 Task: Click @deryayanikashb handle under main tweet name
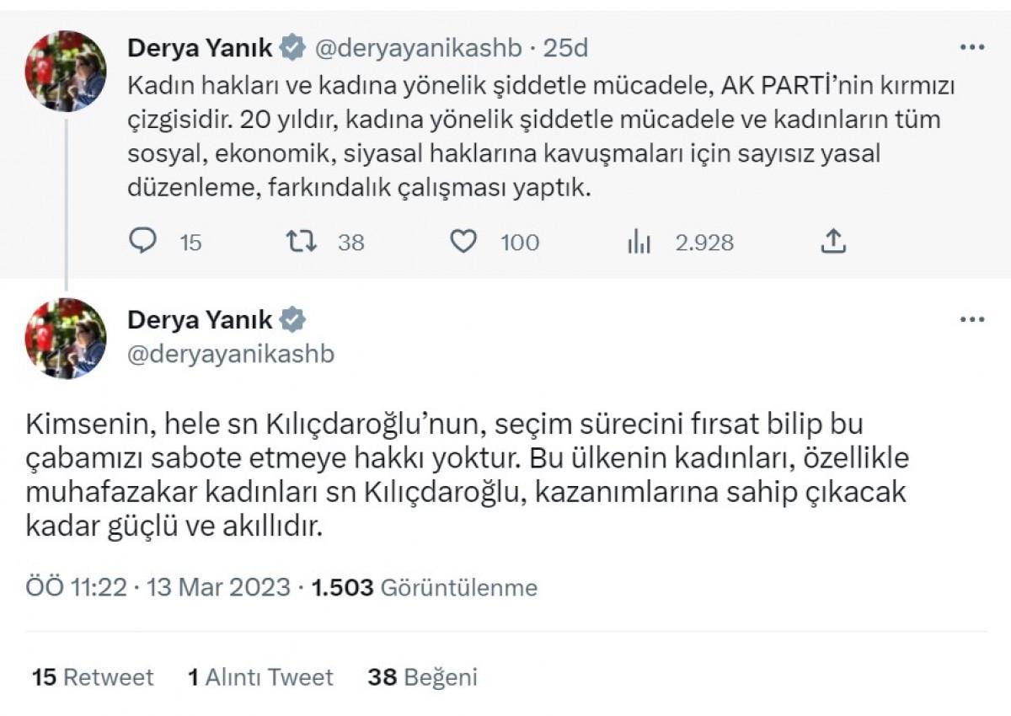(x=231, y=355)
